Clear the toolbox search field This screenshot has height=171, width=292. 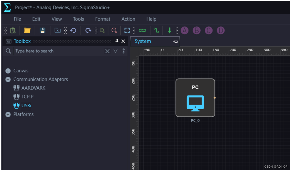107,51
